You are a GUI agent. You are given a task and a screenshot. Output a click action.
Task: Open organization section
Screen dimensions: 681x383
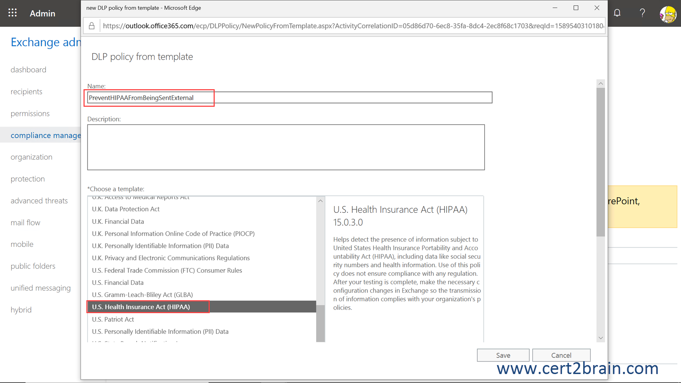tap(32, 157)
